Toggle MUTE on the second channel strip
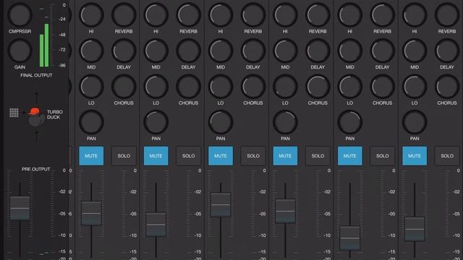This screenshot has width=463, height=260. [x=156, y=156]
